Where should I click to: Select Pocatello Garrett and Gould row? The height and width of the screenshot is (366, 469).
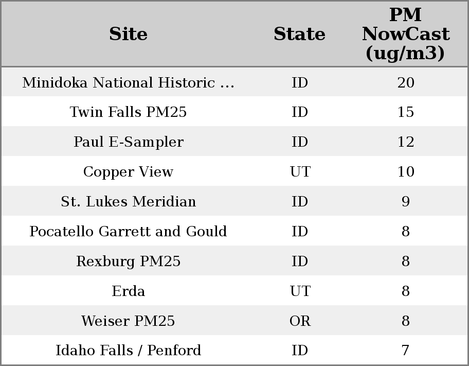click(x=128, y=232)
